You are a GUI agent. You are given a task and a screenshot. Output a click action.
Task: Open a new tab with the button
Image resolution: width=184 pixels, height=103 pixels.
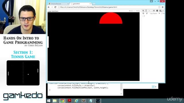pyautogui.click(x=94, y=4)
